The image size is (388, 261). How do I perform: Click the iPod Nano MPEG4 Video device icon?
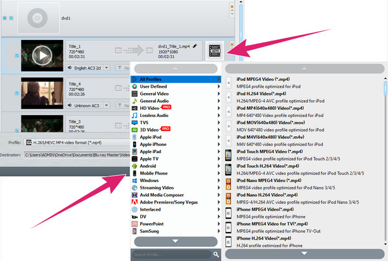tap(228, 184)
